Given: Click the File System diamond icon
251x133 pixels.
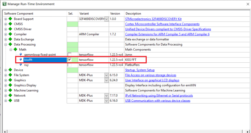Looking at the screenshot, I should coord(10,75).
